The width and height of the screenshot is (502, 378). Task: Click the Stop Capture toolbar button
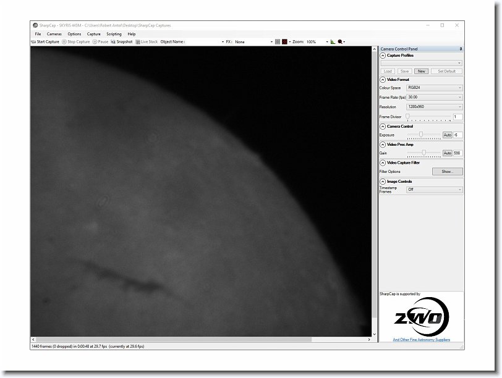(x=75, y=42)
